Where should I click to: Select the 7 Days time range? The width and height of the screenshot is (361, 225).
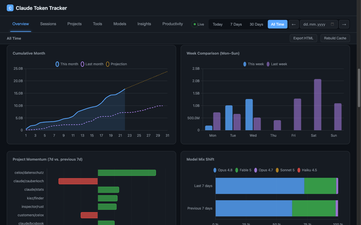(x=236, y=24)
